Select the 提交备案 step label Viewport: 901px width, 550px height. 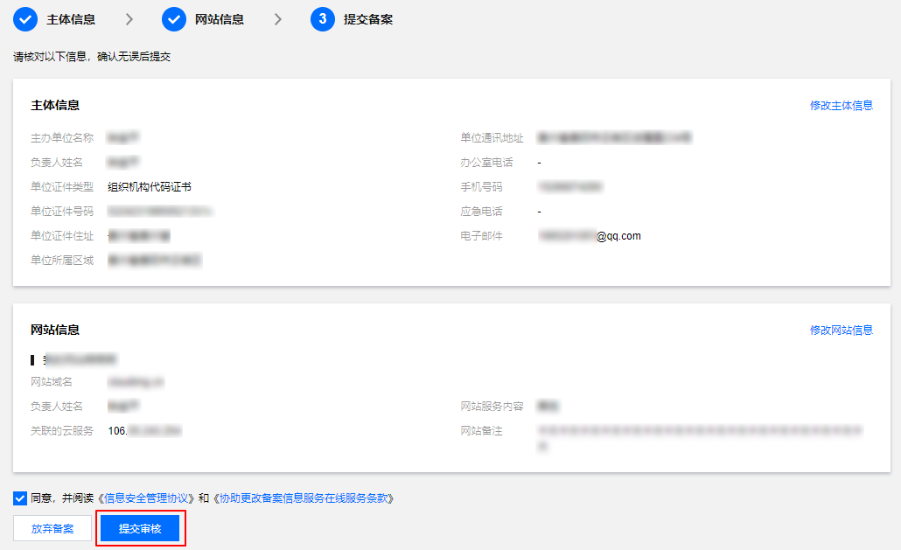368,19
